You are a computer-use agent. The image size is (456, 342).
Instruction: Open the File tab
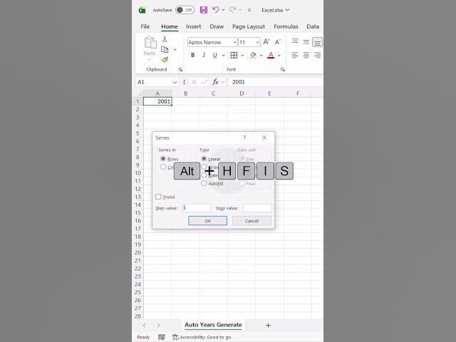[145, 26]
